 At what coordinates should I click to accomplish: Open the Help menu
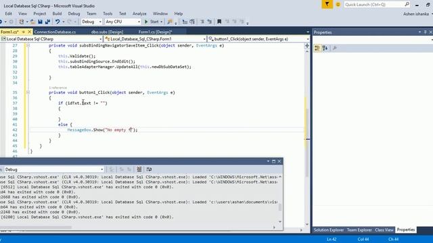coord(179,13)
